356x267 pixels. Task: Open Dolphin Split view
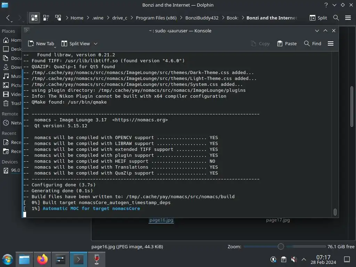pos(318,18)
